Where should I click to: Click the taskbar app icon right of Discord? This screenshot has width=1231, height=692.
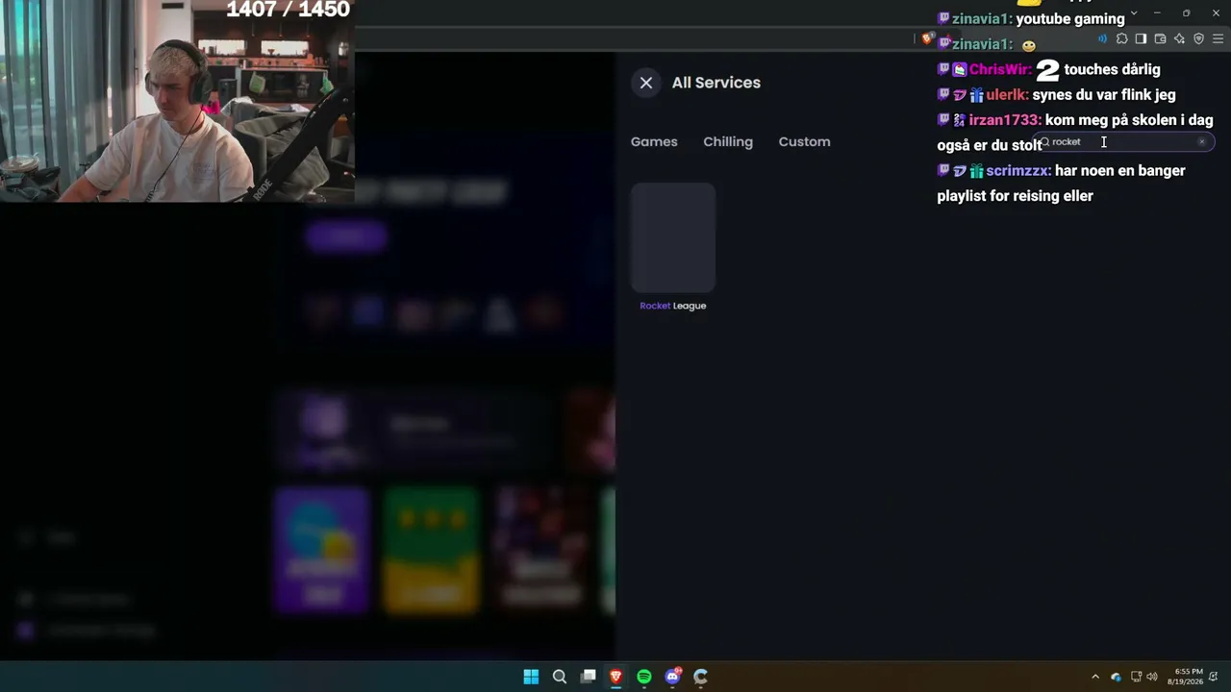point(701,677)
